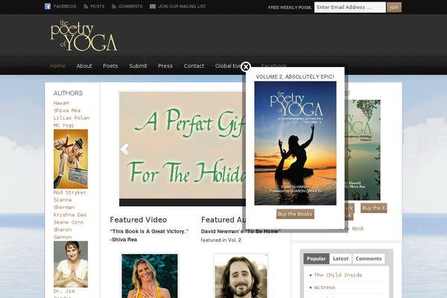Focus the Enter Email Address field
Image resolution: width=447 pixels, height=298 pixels.
click(x=350, y=7)
